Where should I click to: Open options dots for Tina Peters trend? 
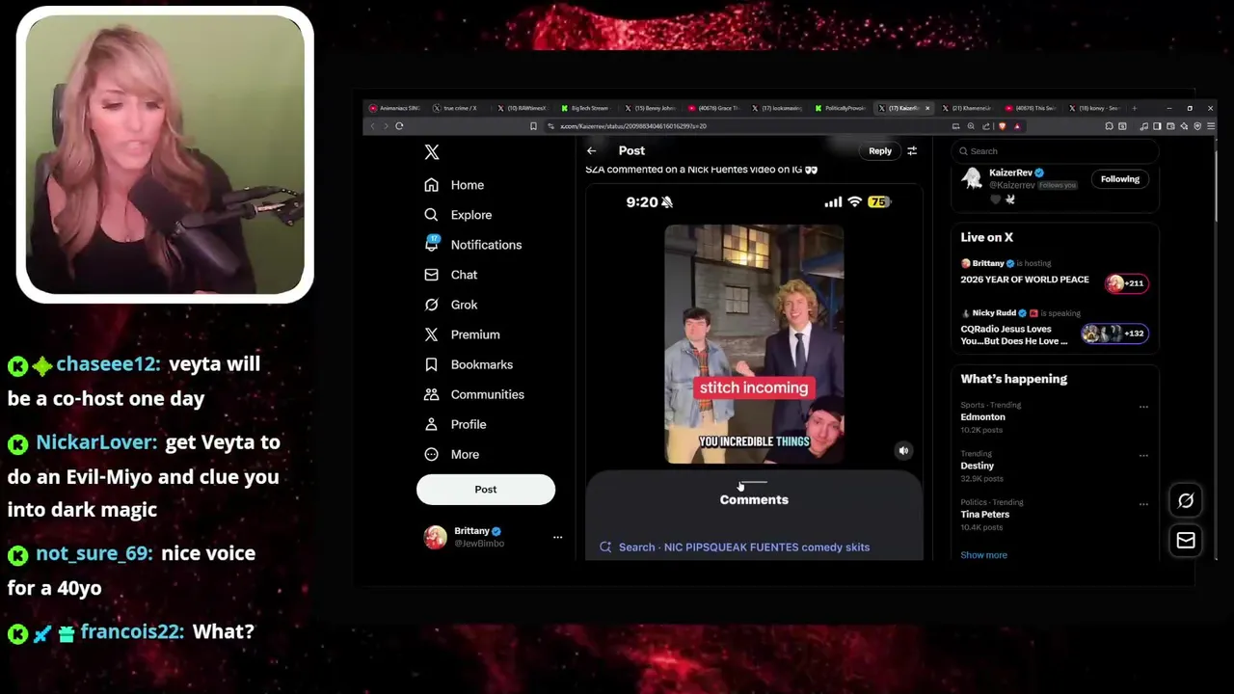1143,503
